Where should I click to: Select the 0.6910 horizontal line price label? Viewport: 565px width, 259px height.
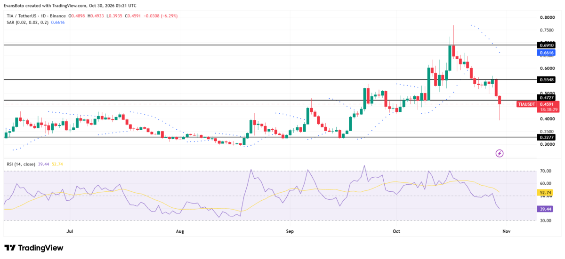click(547, 45)
